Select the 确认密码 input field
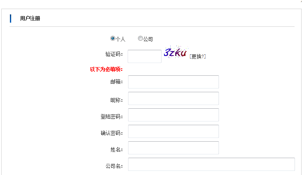This screenshot has height=175, width=302. click(174, 131)
